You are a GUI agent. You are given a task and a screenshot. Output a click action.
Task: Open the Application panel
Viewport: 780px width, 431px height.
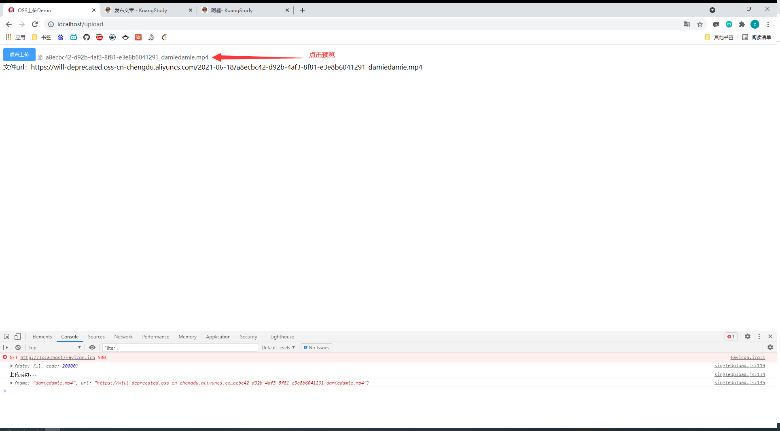[x=218, y=336]
